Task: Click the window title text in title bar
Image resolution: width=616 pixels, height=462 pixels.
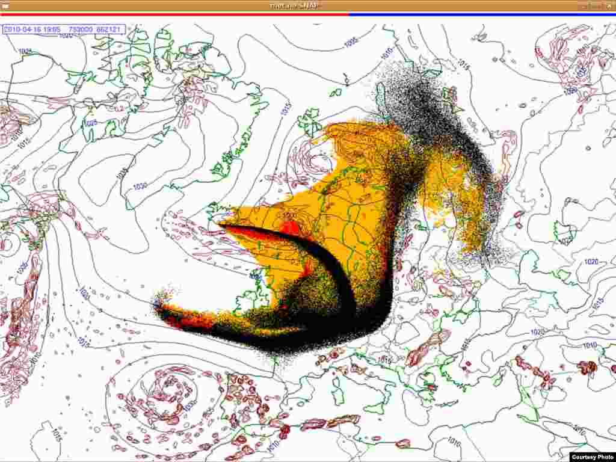Action: click(x=295, y=5)
